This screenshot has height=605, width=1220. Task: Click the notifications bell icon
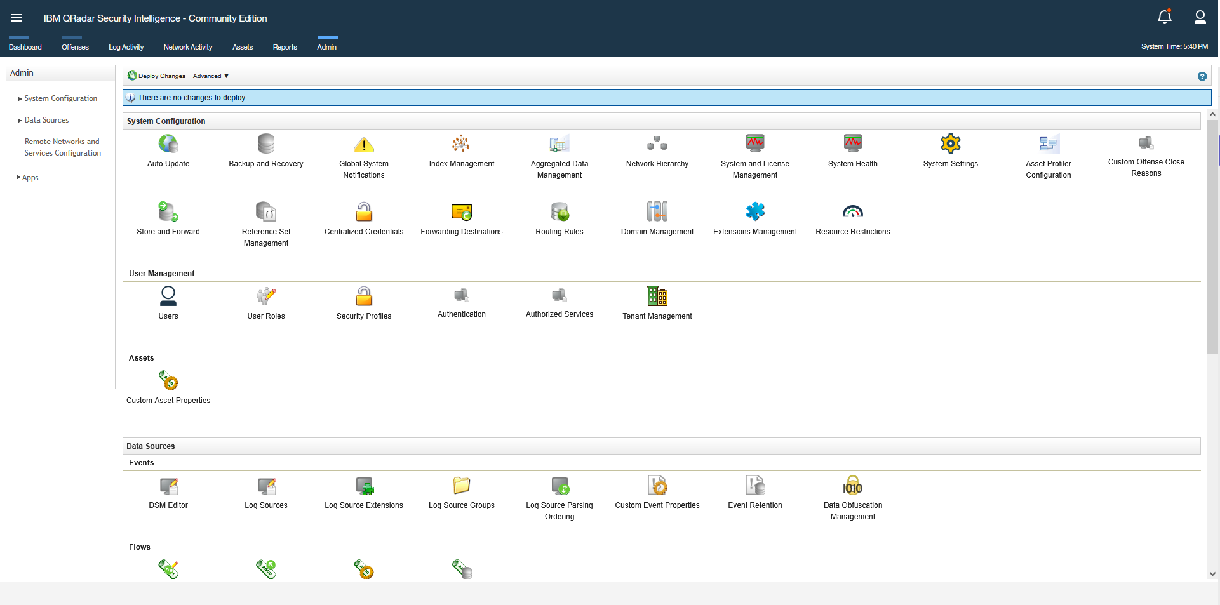[1164, 18]
